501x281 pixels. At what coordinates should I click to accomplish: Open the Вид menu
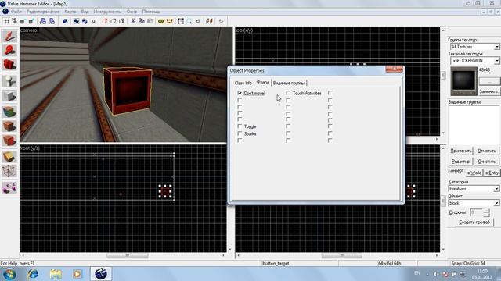coord(85,12)
